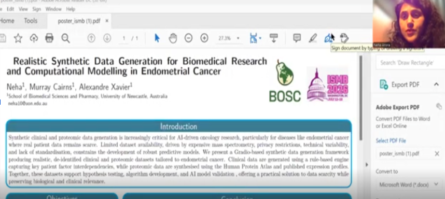Viewport: 445px width, 199px height.
Task: Click the Adobe Export PDF heading
Action: [x=398, y=107]
